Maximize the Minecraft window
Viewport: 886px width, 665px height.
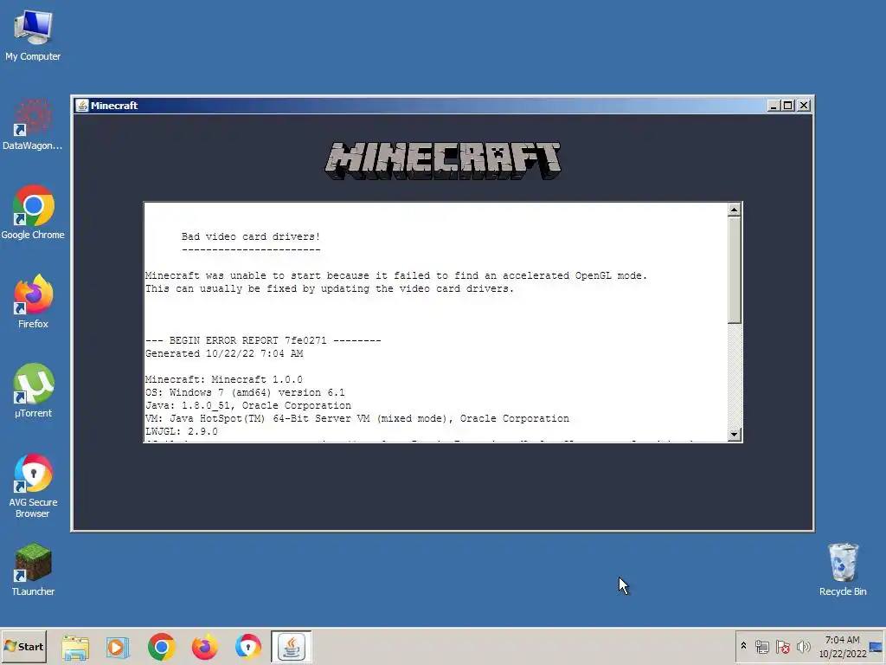(x=787, y=106)
